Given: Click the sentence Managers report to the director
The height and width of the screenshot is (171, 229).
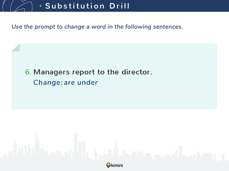Looking at the screenshot, I should click(93, 72).
